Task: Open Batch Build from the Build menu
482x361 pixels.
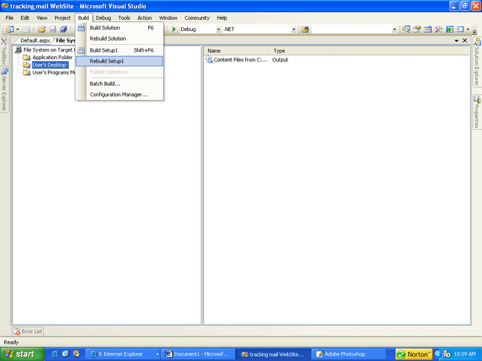Action: coord(120,83)
